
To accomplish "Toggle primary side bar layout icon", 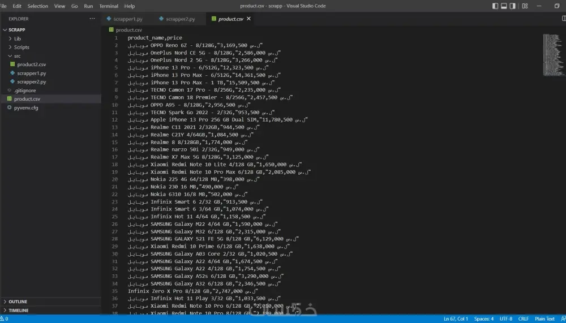I will [x=495, y=6].
